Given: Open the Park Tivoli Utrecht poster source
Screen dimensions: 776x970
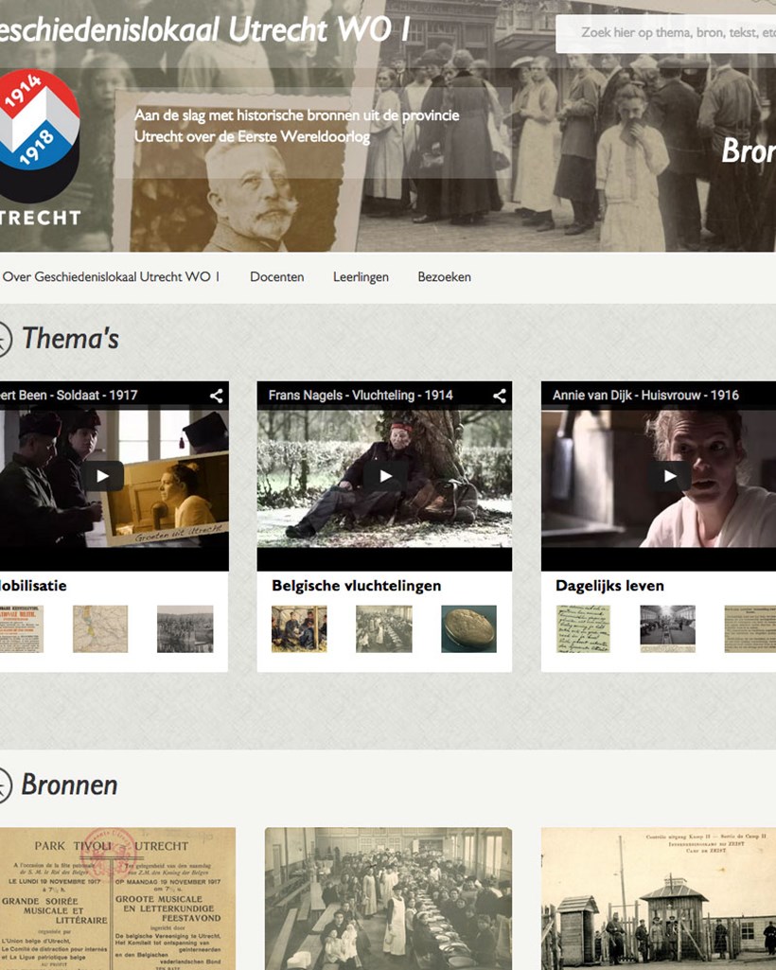Looking at the screenshot, I should 117,898.
